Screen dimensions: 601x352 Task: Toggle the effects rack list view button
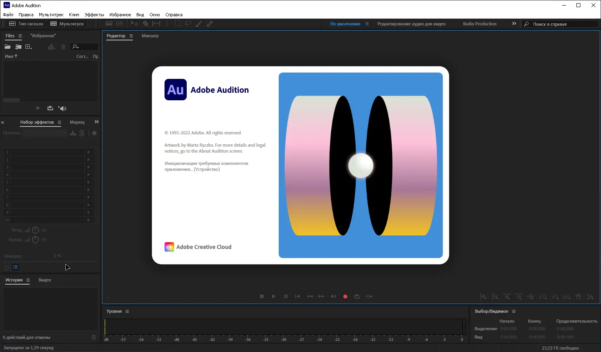[x=15, y=267]
